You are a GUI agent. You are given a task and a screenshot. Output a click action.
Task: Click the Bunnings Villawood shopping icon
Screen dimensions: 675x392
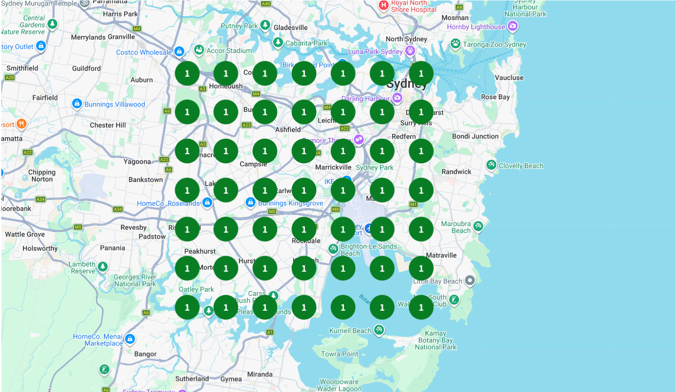tap(77, 104)
